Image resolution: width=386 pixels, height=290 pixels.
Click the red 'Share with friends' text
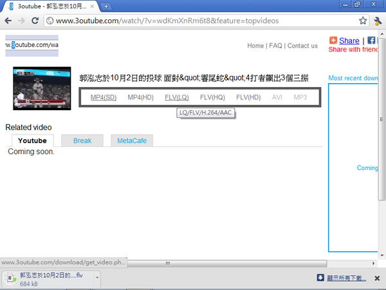click(x=353, y=50)
